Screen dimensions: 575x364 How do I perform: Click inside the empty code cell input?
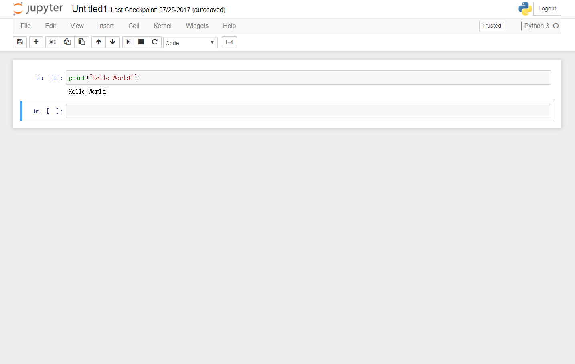click(x=308, y=111)
